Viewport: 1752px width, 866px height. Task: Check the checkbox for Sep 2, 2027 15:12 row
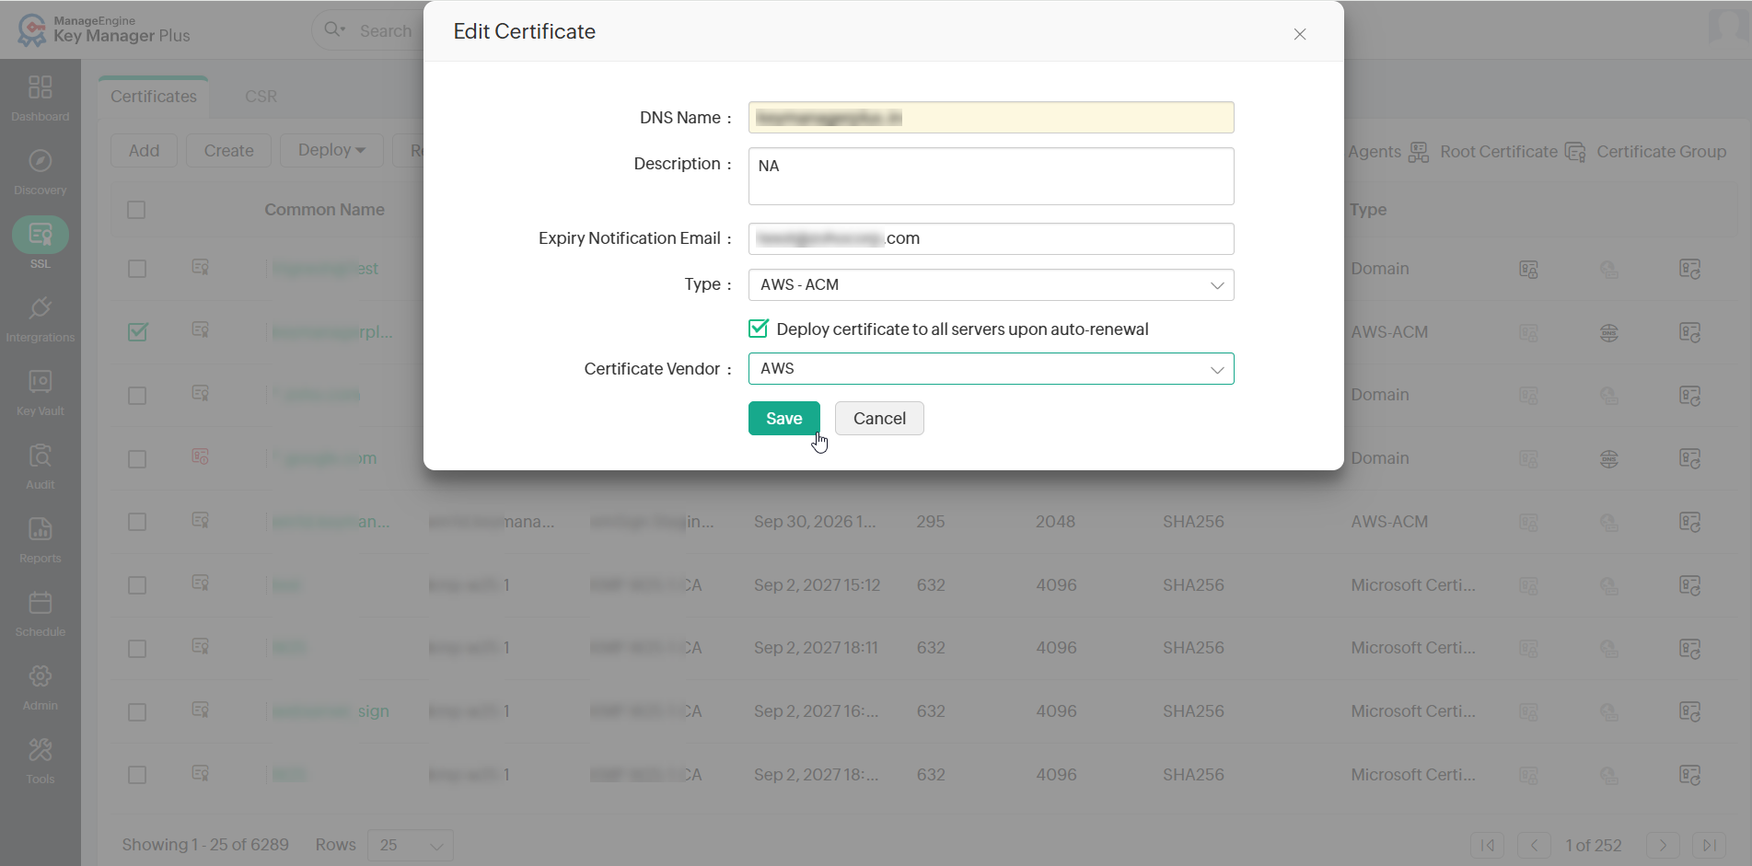click(x=137, y=585)
